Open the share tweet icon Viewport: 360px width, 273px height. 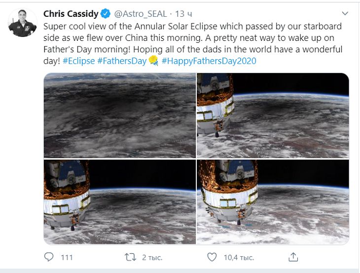tap(293, 257)
